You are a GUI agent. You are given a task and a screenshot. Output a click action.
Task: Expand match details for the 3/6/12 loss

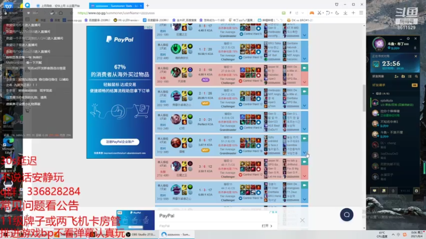[x=304, y=176]
